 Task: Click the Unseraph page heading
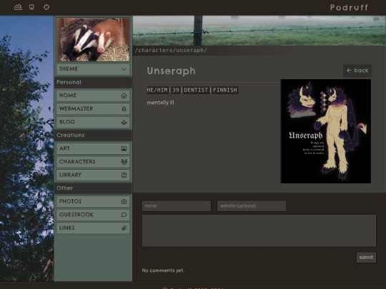pyautogui.click(x=171, y=71)
